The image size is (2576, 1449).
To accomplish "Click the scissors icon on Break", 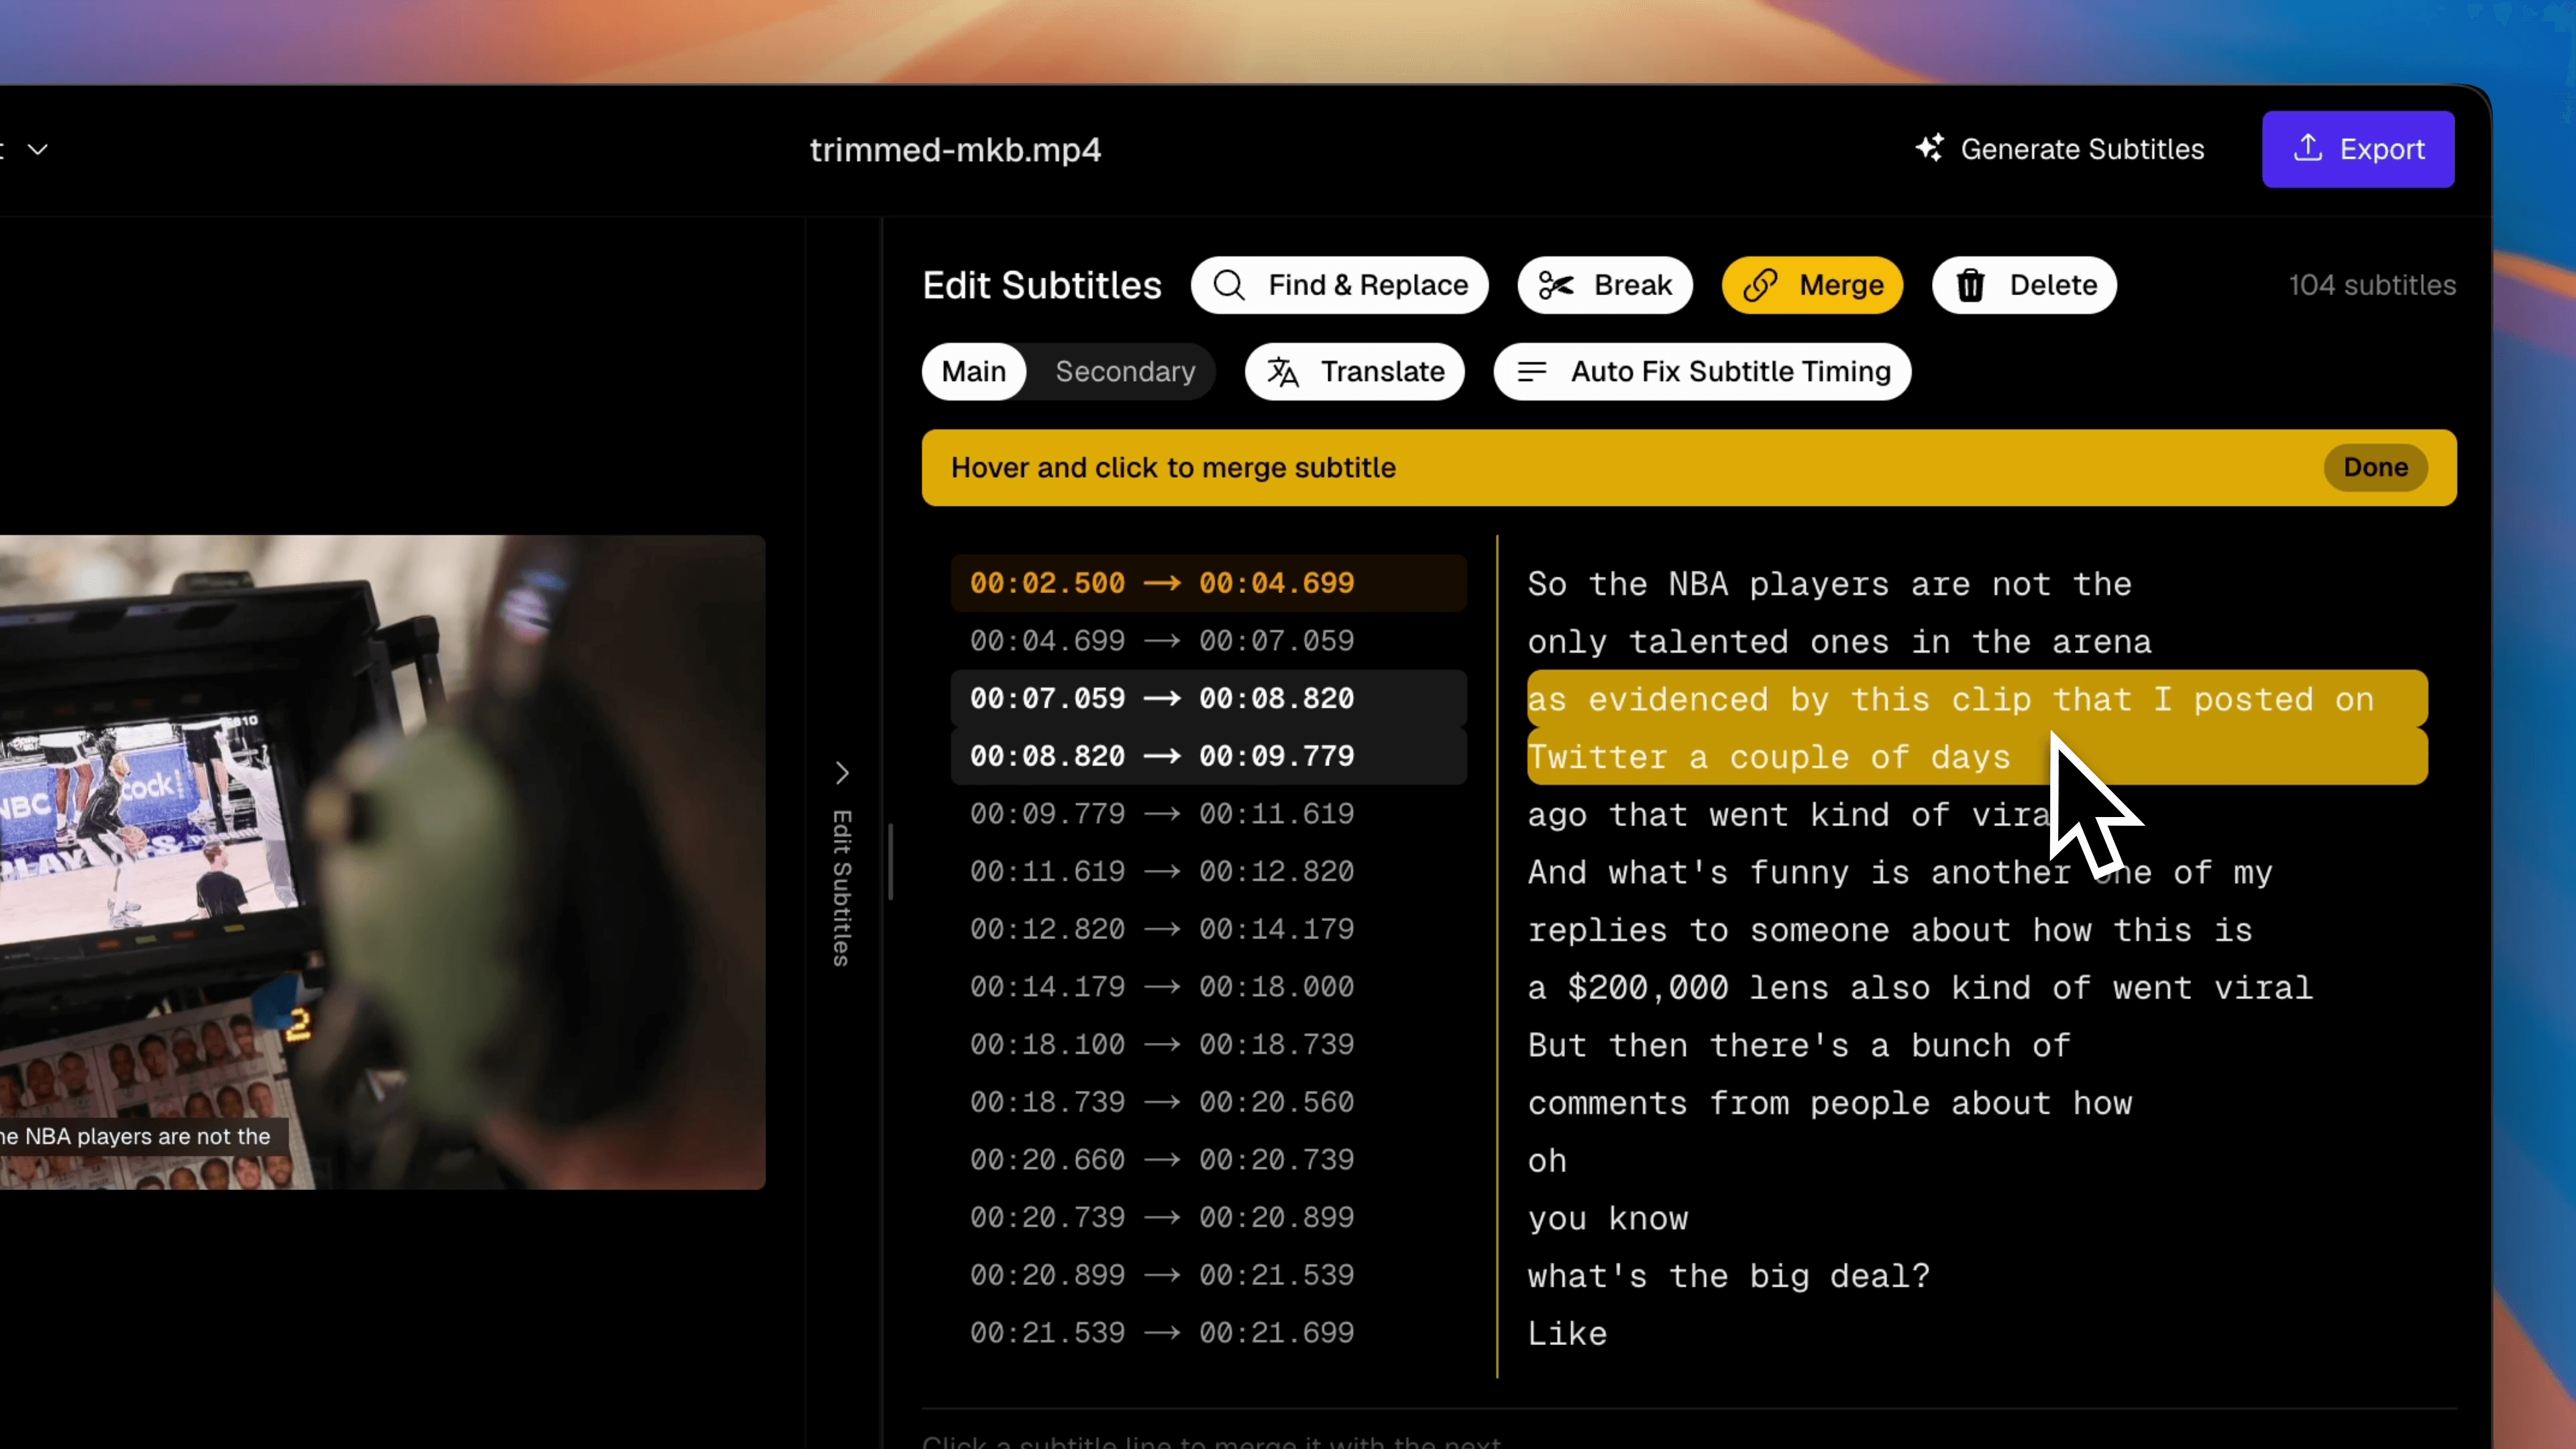I will (1555, 285).
